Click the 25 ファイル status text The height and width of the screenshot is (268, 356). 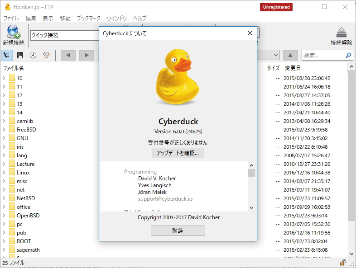point(13,263)
